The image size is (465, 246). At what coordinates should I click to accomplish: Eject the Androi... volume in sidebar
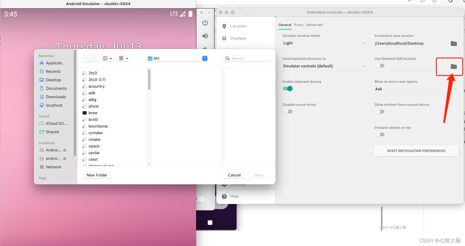coord(65,150)
